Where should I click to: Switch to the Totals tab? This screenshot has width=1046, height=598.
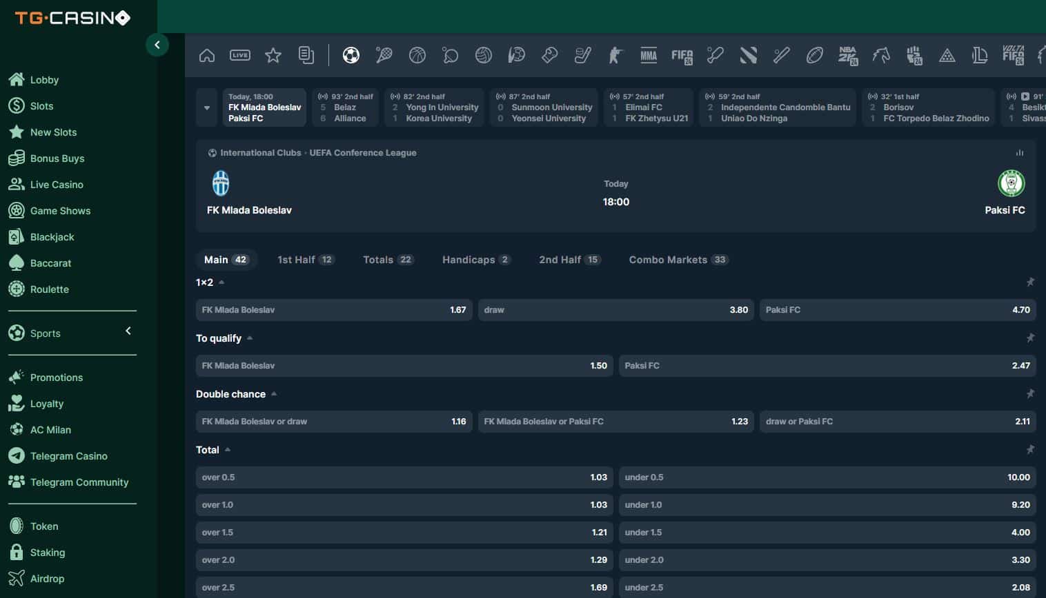[x=388, y=260]
